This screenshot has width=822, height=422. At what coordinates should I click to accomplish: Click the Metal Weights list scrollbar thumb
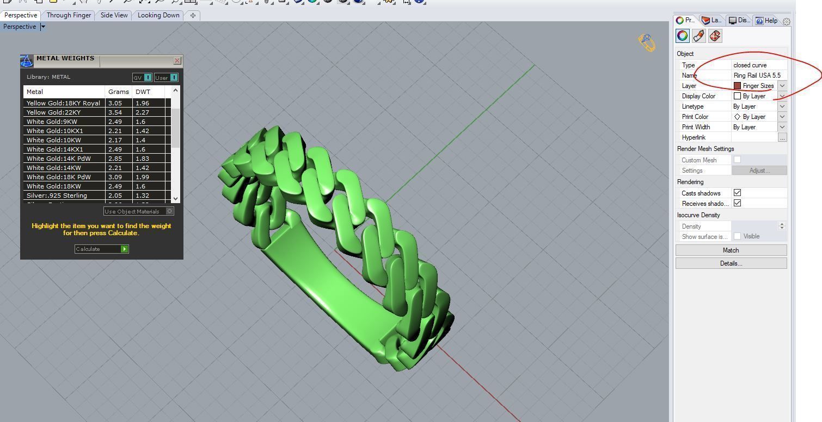[x=175, y=128]
